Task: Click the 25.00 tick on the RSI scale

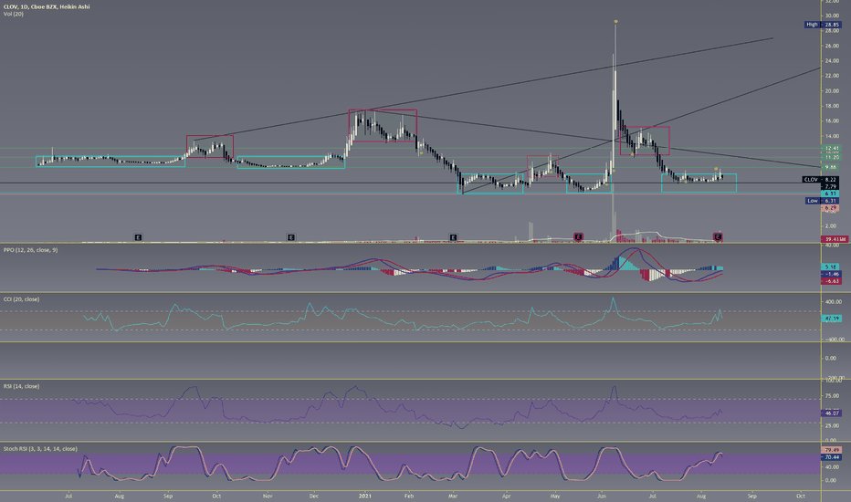Action: (x=832, y=426)
